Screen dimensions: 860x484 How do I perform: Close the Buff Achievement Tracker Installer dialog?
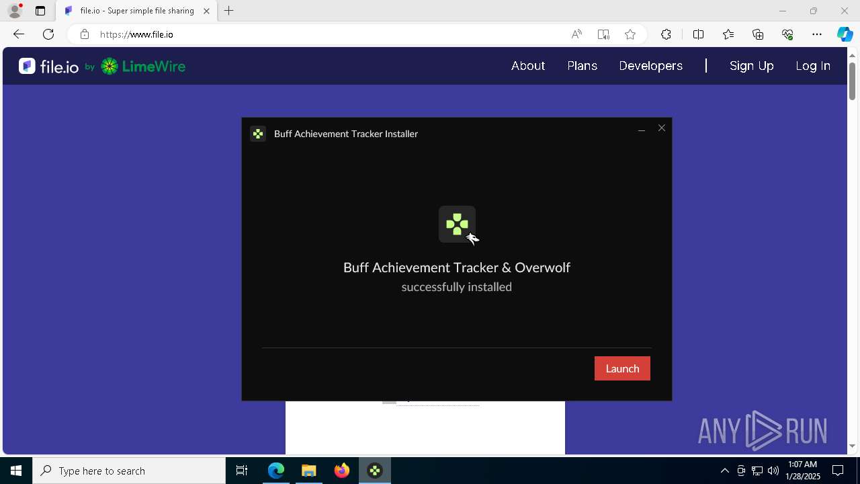(662, 128)
